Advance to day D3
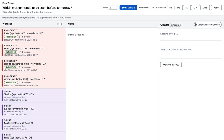This screenshot has height=140, width=224. (179, 7)
